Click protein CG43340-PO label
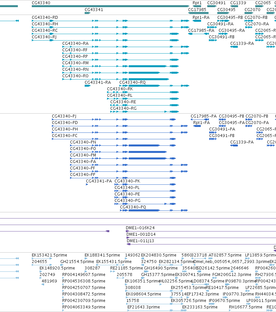Screen dimensions: 276x312 [83, 149]
